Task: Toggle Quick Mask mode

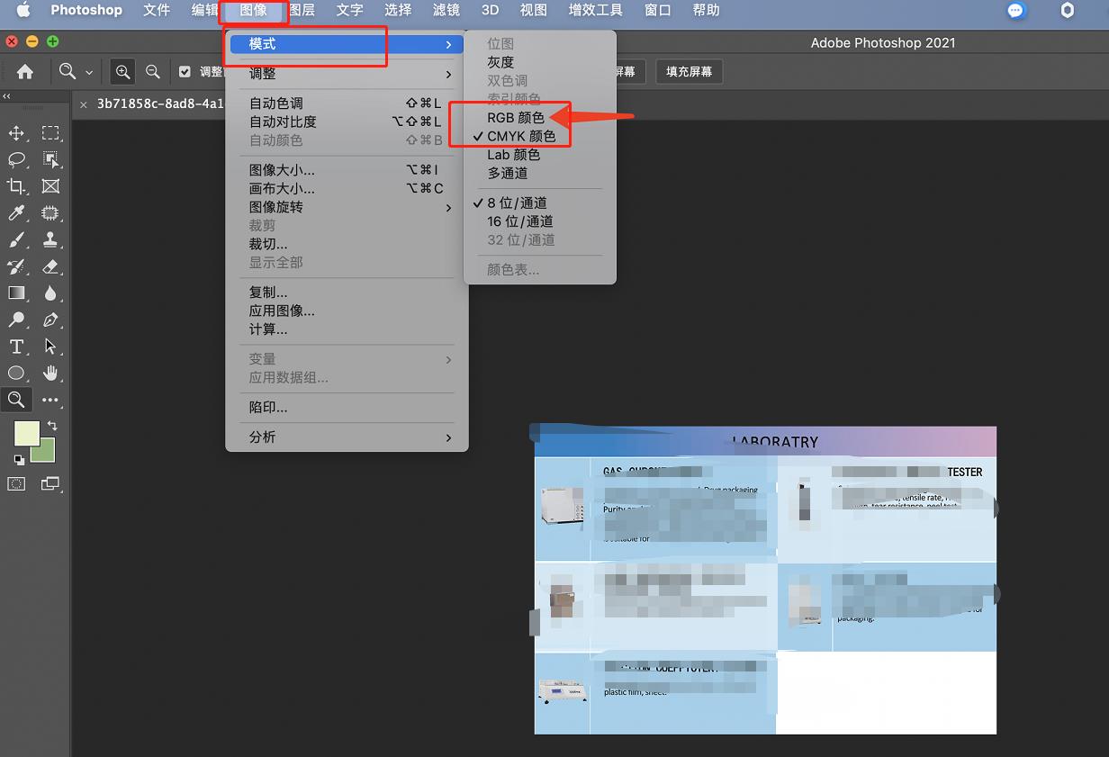Action: 16,484
